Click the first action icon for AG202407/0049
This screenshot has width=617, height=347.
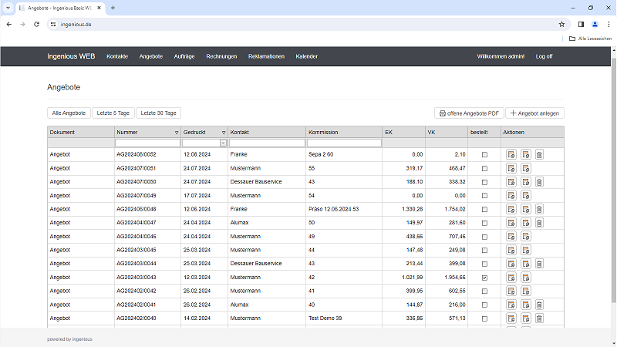[511, 196]
